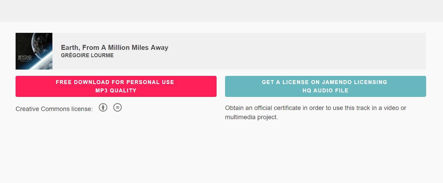Visit the GRÉGOIRE LOURME artist link
The image size is (443, 183).
click(87, 55)
